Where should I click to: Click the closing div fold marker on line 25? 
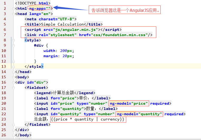pyautogui.click(x=13, y=130)
